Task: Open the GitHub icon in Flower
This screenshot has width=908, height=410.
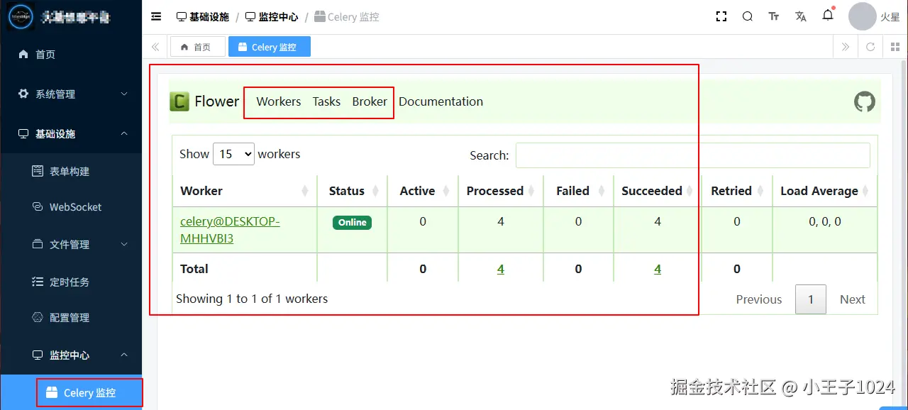Action: [864, 101]
